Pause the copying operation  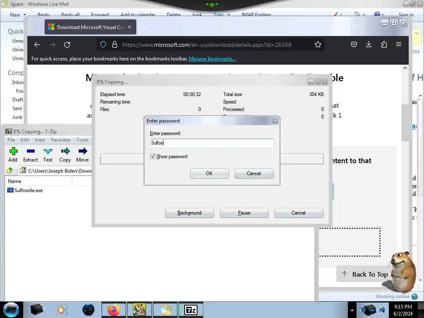[x=244, y=213]
